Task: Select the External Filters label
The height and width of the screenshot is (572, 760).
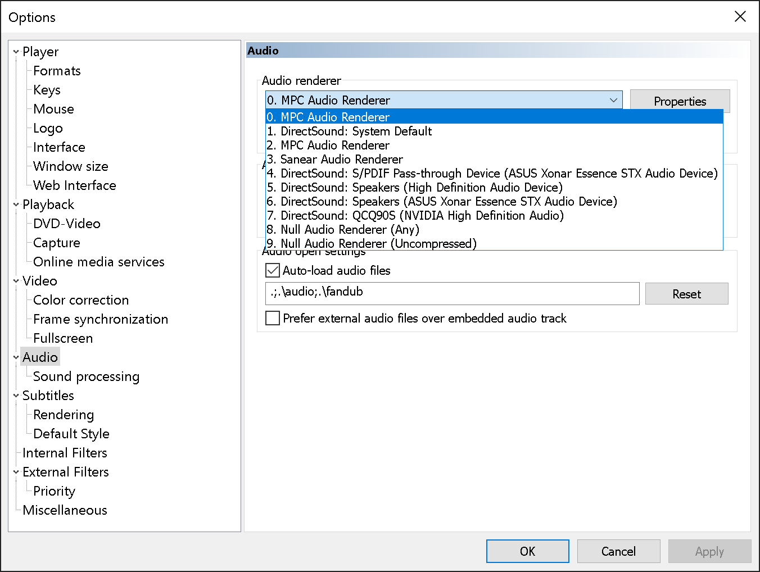Action: click(x=66, y=472)
